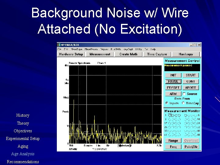Screen dimensions: 220x165
Task: Click the vertical marker line in spectrum plot
Action: [x=86, y=105]
